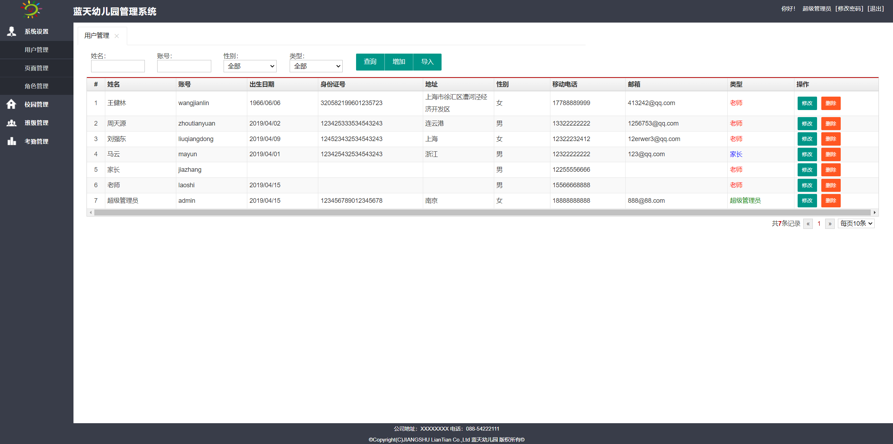
Task: Click the 校园管理 house icon
Action: click(11, 104)
